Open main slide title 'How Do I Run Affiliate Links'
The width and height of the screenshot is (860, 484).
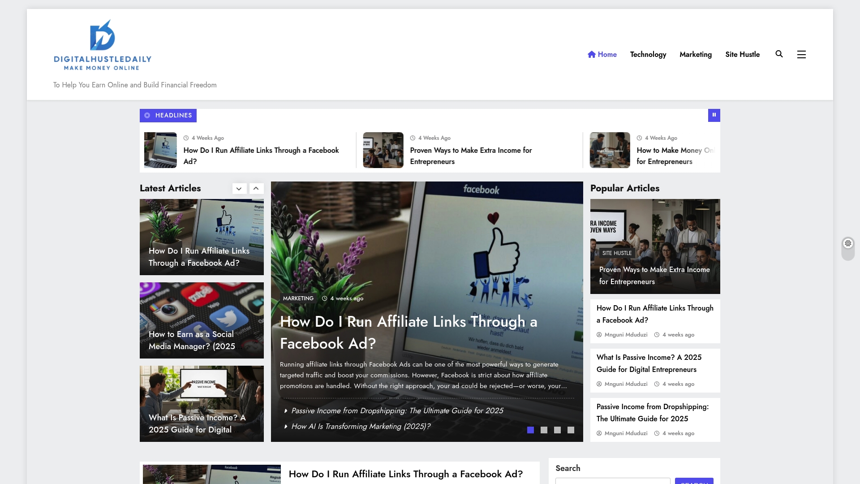coord(408,333)
